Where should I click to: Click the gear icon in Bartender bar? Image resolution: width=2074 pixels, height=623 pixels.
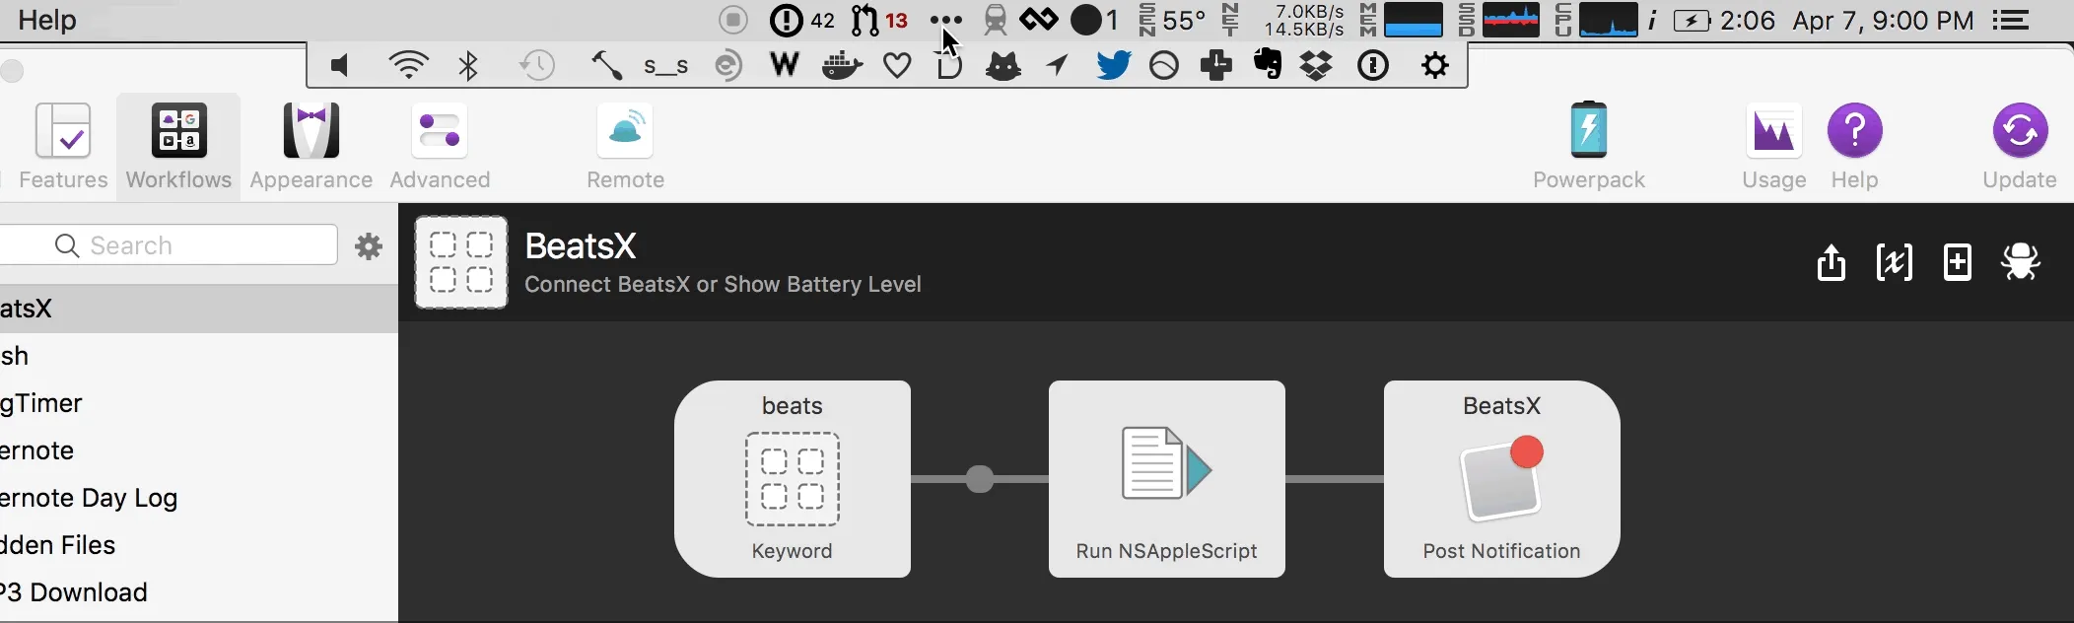[1435, 66]
